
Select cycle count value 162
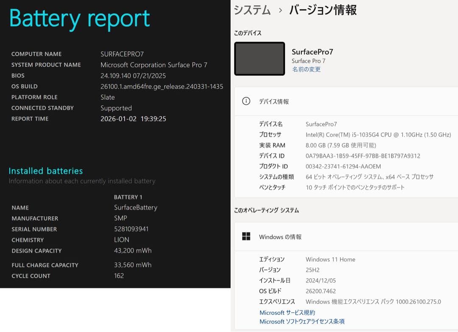point(119,276)
